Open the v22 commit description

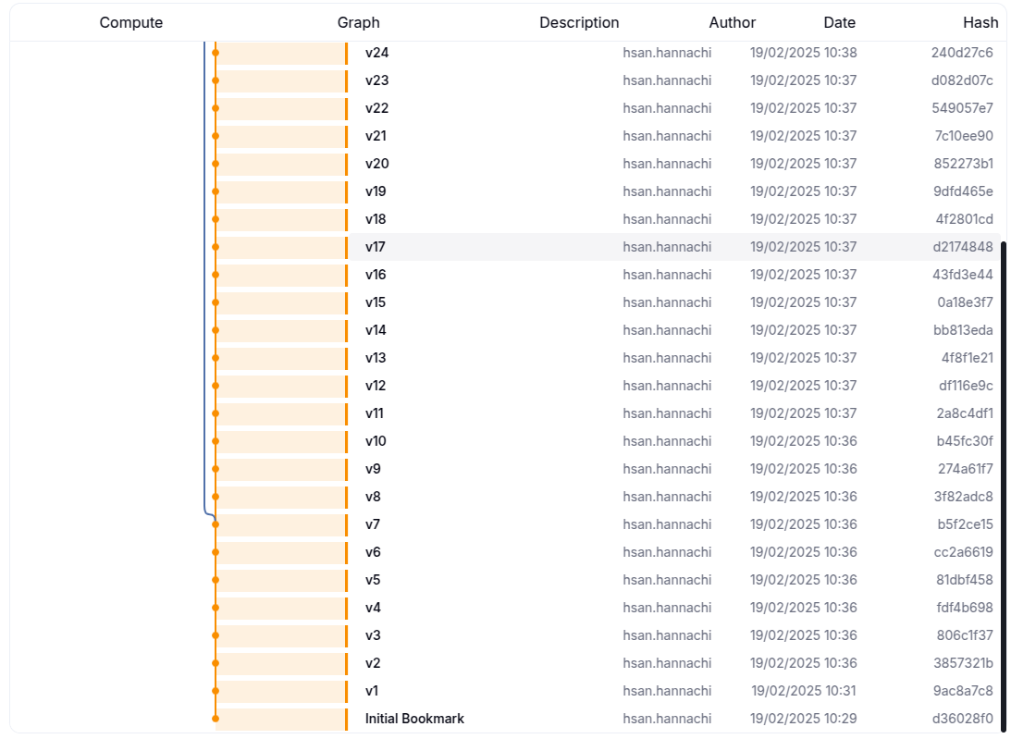point(376,108)
